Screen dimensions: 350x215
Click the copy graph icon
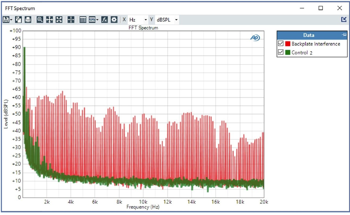click(18, 20)
